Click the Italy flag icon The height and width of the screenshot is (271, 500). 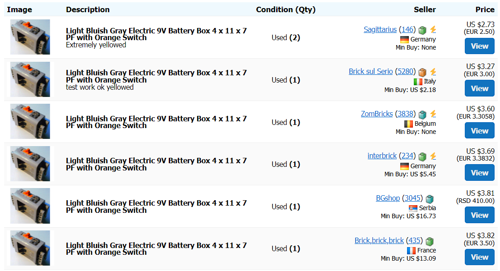418,82
